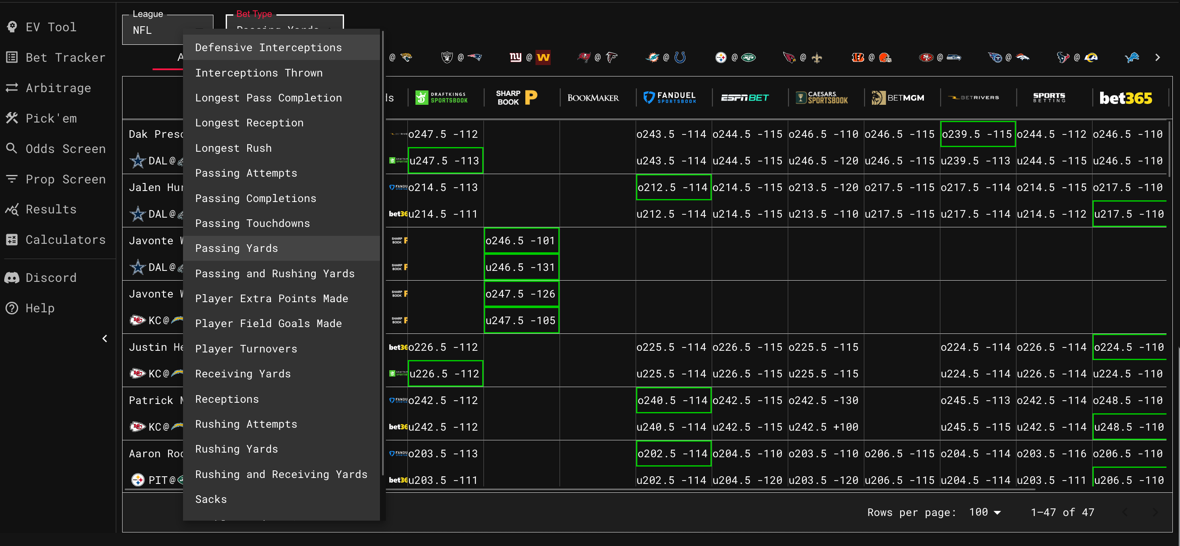Click the highlighted o239.5 -115 BetRivers odds
Screen dimensions: 1180x546
point(977,134)
